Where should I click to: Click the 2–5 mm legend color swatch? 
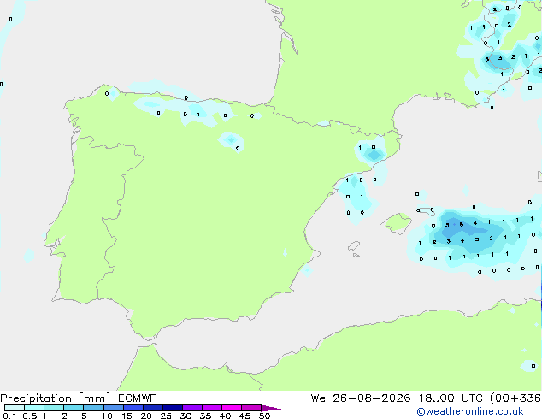coord(74,408)
